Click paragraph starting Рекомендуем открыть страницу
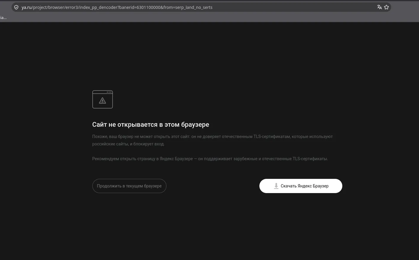Image resolution: width=419 pixels, height=260 pixels. [x=210, y=159]
